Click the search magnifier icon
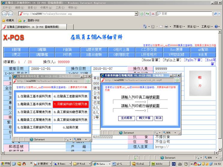 click(x=215, y=14)
